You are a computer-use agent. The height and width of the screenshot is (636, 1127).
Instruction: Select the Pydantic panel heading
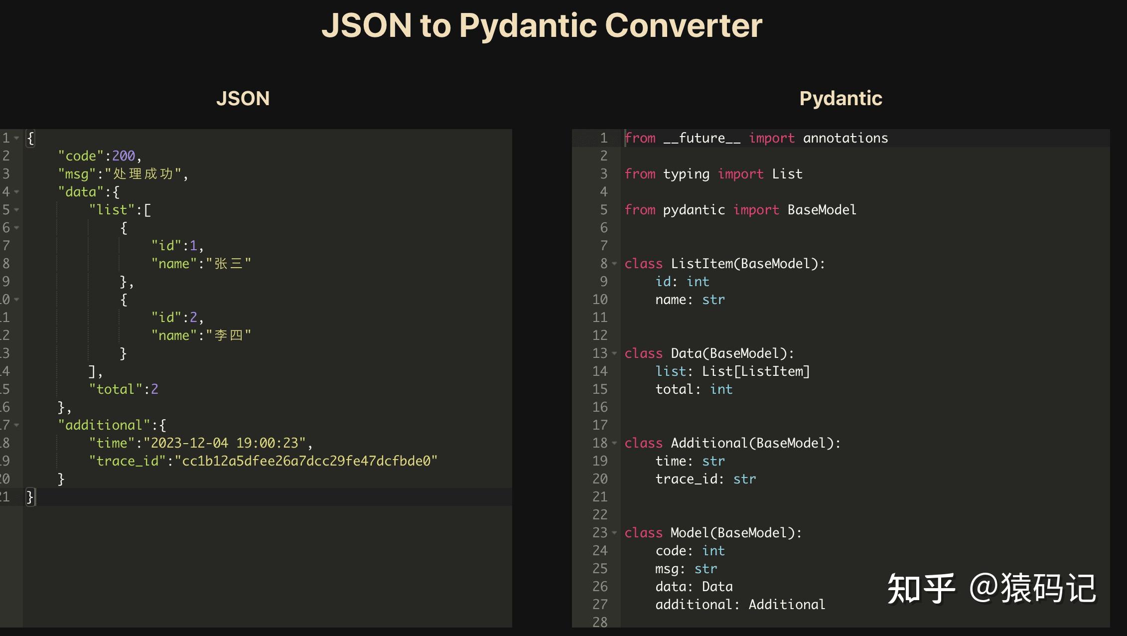(x=841, y=99)
